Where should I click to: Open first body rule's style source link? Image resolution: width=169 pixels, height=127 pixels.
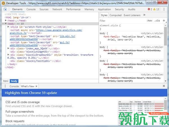click(x=152, y=33)
